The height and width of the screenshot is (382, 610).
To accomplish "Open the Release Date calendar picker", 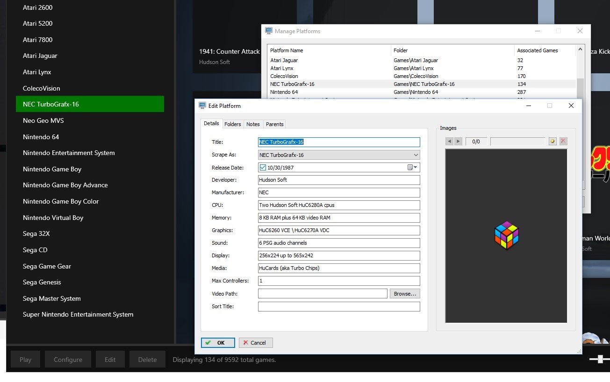I will 412,167.
